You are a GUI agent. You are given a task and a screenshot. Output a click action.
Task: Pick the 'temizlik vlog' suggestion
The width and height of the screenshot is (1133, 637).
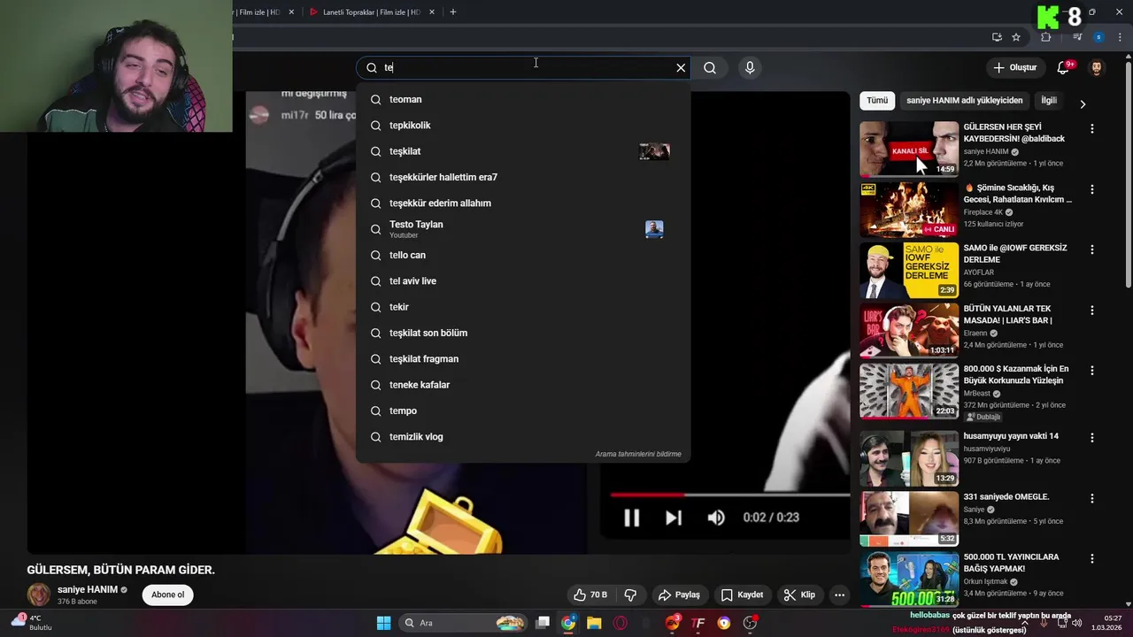pyautogui.click(x=522, y=436)
